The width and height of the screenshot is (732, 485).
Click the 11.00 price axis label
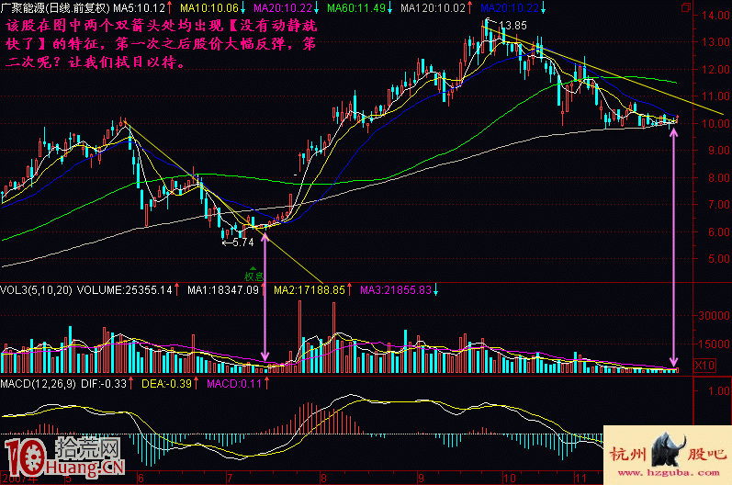pos(715,96)
